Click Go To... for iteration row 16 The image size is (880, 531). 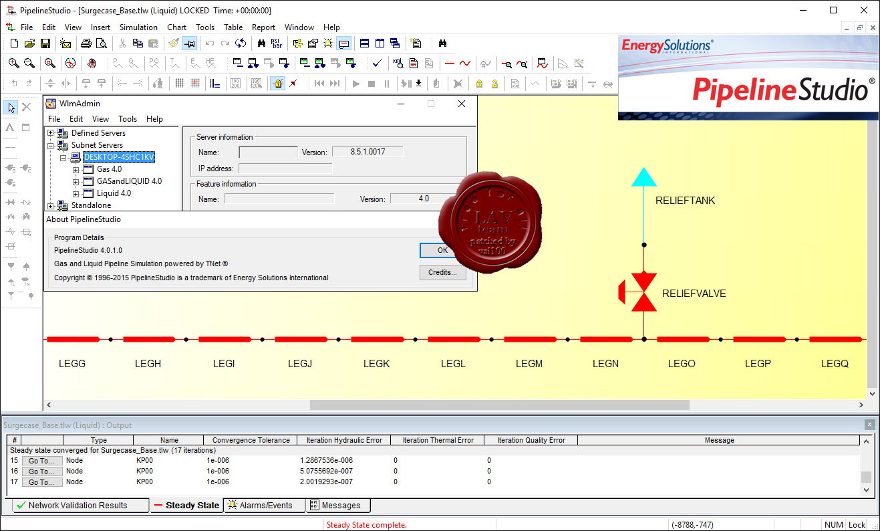tap(42, 471)
